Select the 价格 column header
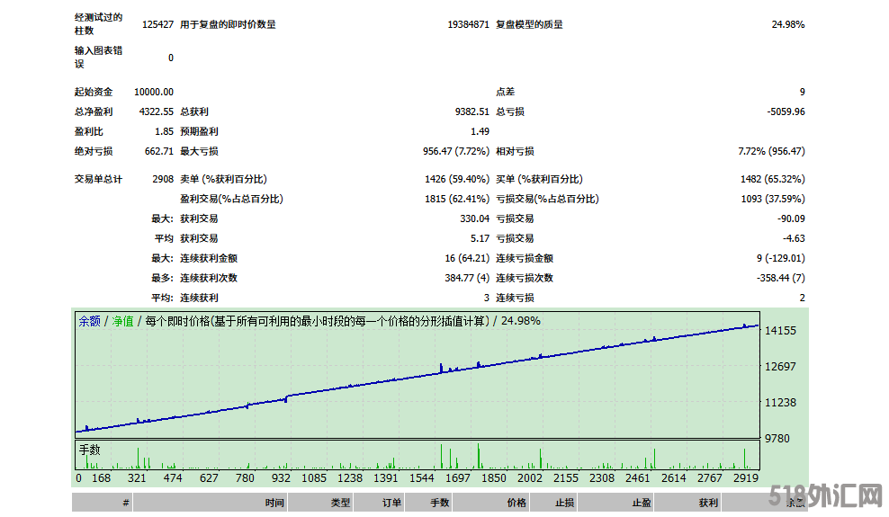Image resolution: width=889 pixels, height=517 pixels. [x=516, y=504]
